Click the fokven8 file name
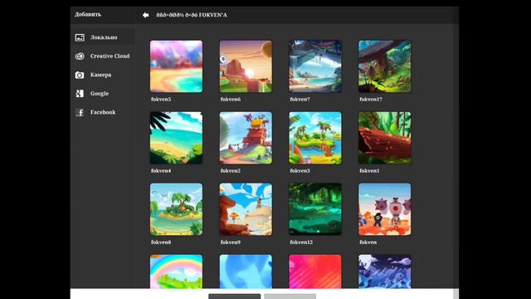 [x=161, y=243]
